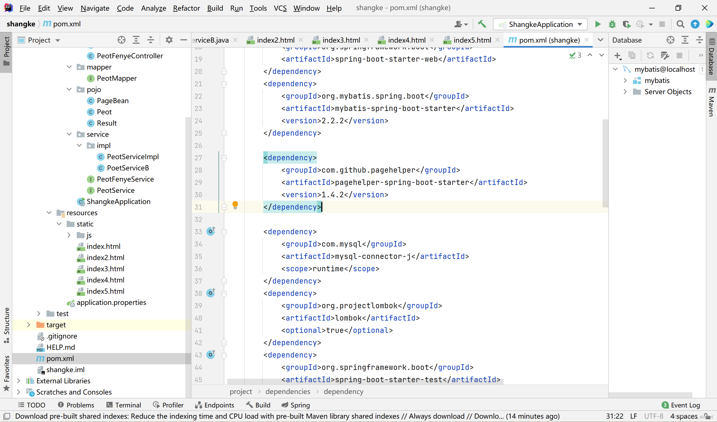This screenshot has height=422, width=717.
Task: Collapse the mybatis@localhost database node
Action: tap(615, 69)
